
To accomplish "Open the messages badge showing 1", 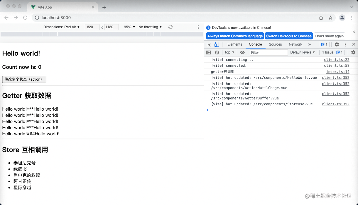I will pos(324,44).
